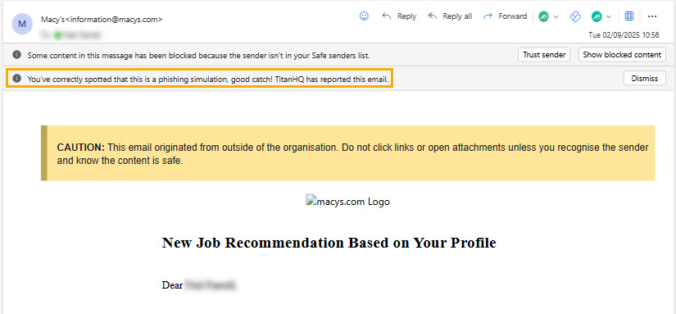Dismiss the phishing simulation notice

point(645,79)
